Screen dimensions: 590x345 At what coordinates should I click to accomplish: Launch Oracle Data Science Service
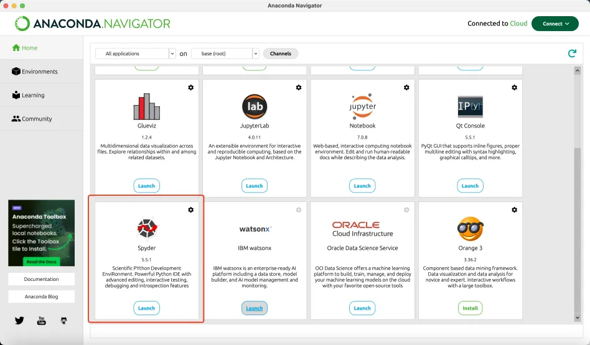pos(362,308)
